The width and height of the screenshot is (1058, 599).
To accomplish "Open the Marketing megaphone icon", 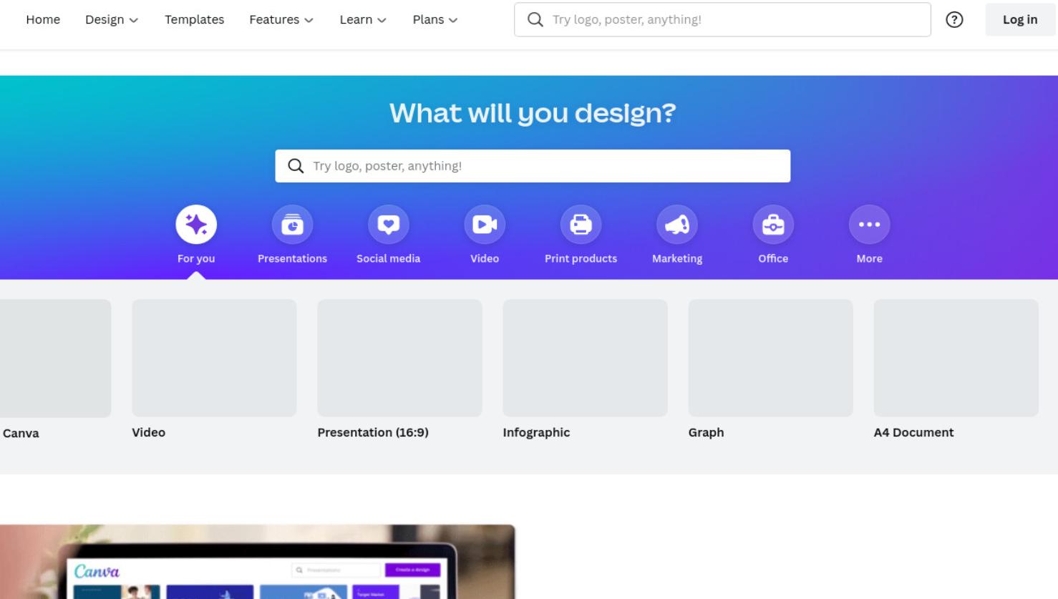I will (x=677, y=225).
